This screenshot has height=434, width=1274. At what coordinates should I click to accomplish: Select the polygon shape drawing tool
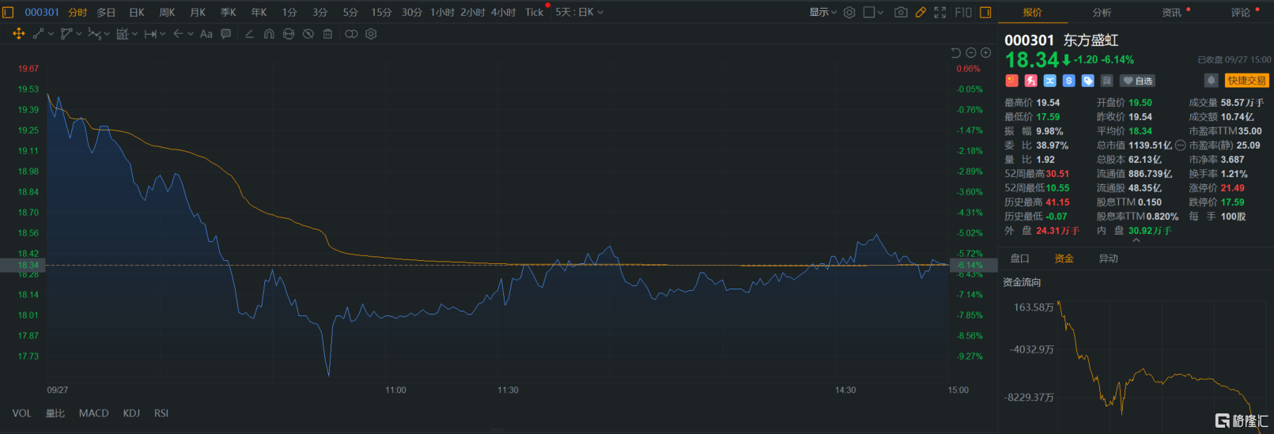[66, 34]
